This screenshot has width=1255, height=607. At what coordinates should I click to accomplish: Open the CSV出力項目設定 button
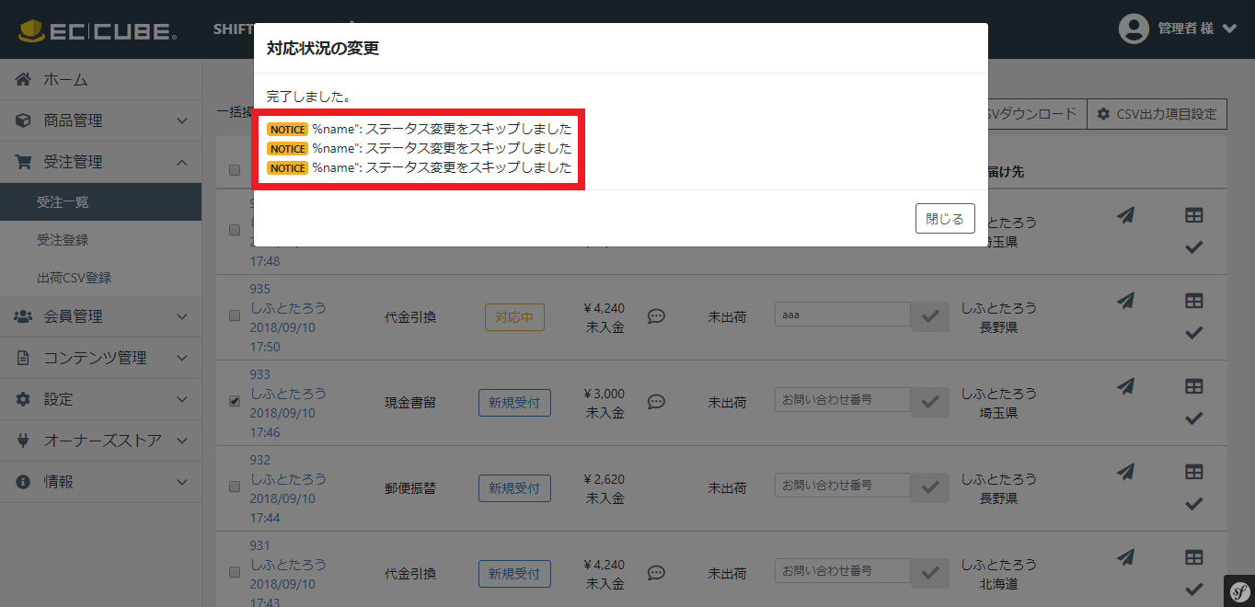pos(1157,114)
